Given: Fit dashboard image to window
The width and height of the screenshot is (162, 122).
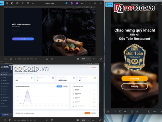Looking at the screenshot, I should [x=47, y=120].
